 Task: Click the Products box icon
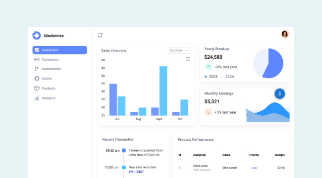37,88
